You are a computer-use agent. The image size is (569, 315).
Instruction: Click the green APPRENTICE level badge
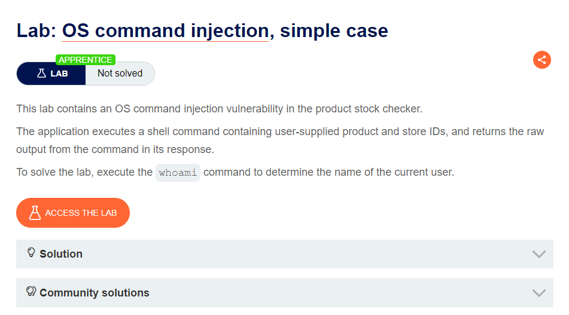pyautogui.click(x=85, y=60)
